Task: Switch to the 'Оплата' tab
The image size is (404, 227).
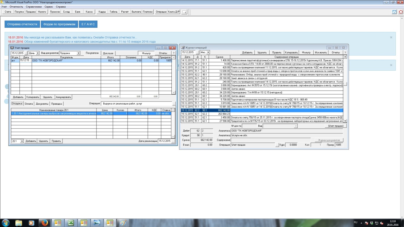Action: click(29, 104)
